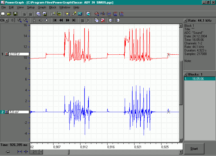Click the new blank window icon
Viewport: 216px width, 156px height.
tap(3, 14)
